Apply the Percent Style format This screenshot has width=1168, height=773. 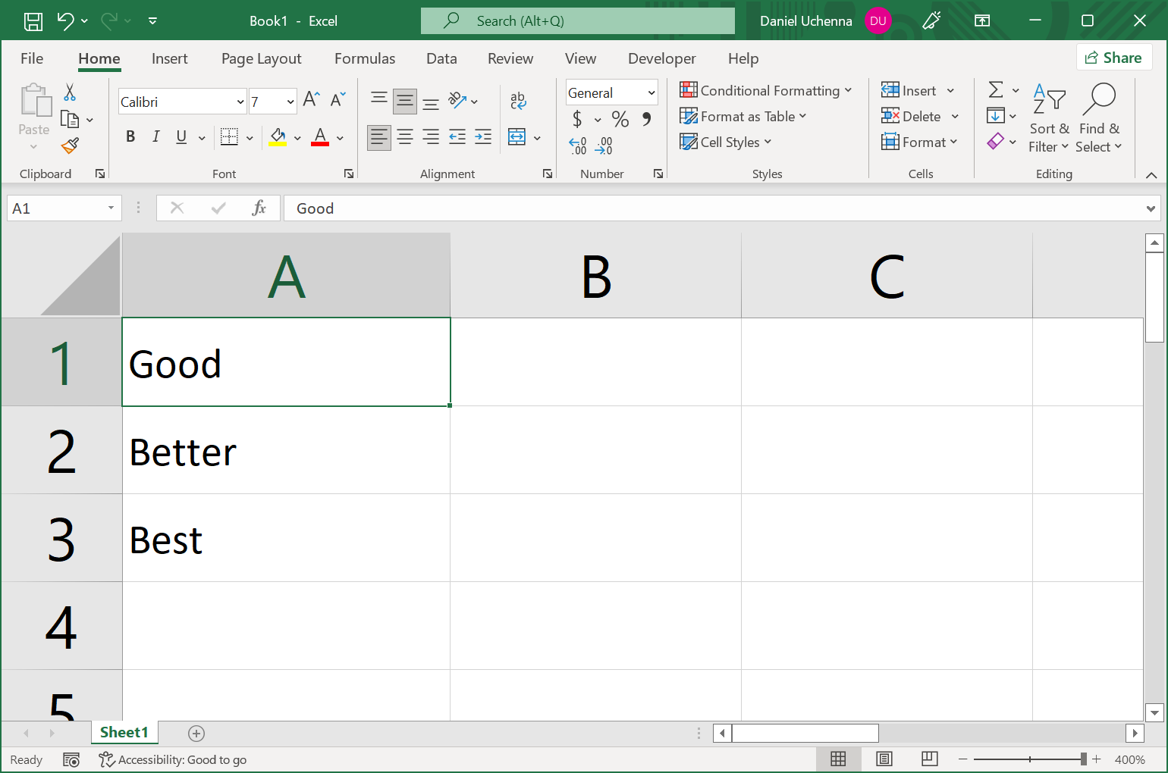[620, 119]
